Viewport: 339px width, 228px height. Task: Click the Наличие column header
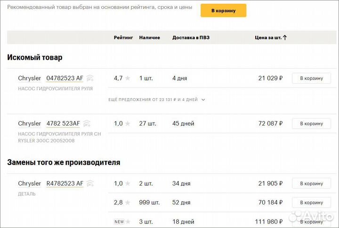[x=149, y=38]
